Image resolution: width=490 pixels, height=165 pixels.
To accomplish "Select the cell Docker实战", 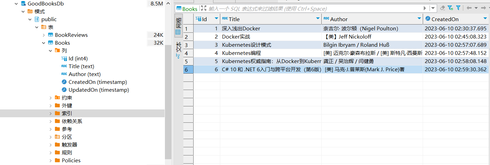I will [x=271, y=37].
